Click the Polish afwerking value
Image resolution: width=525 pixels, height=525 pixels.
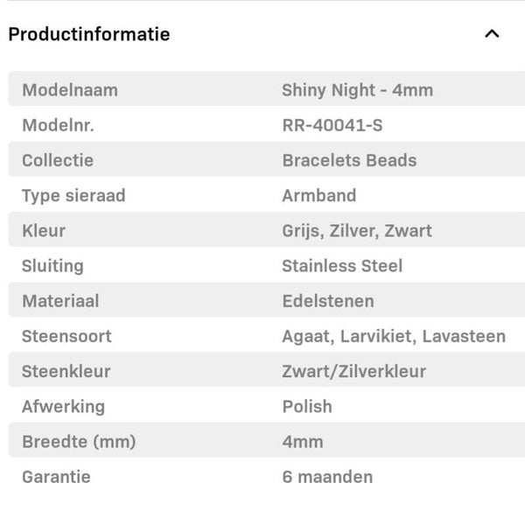pos(307,406)
